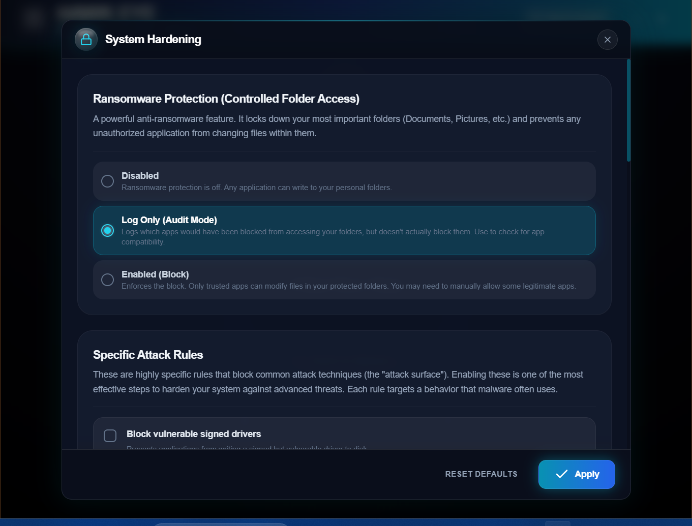
Task: Click the Ransomware Protection section heading
Action: 226,99
